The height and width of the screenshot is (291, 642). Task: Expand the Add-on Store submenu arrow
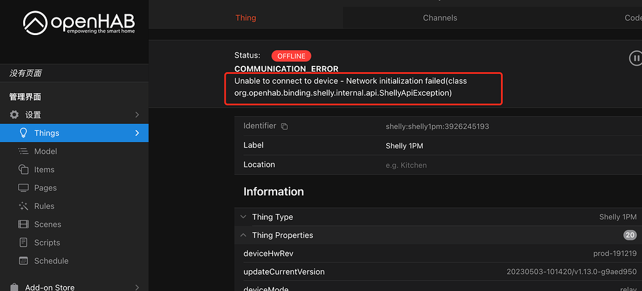[x=137, y=287]
